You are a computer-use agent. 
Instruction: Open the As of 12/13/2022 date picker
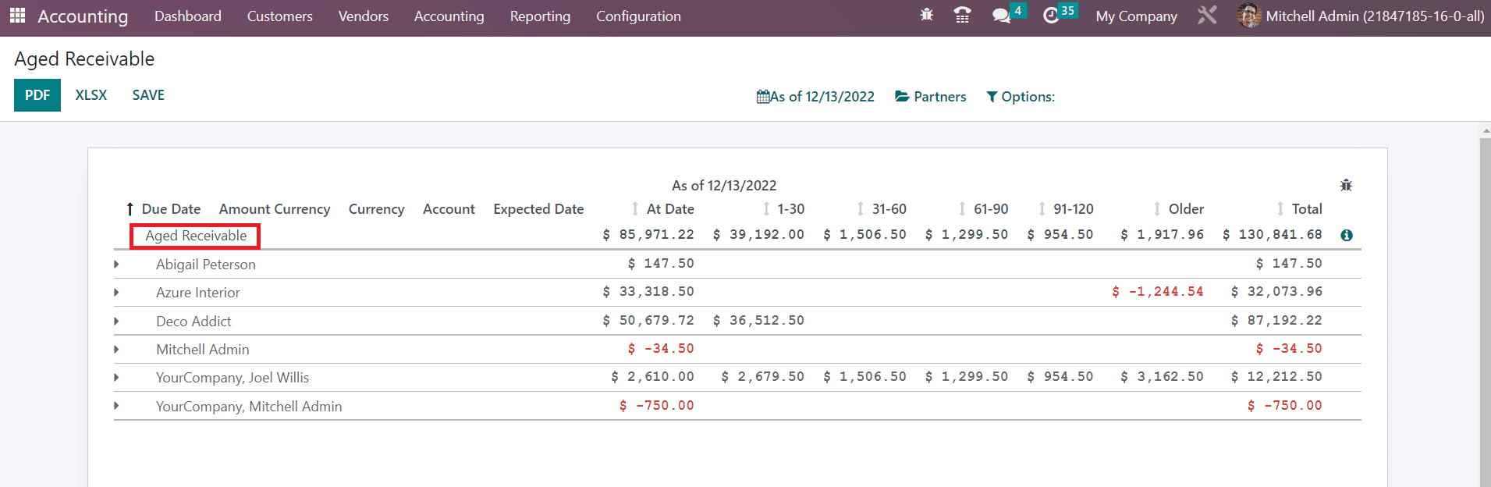[815, 97]
